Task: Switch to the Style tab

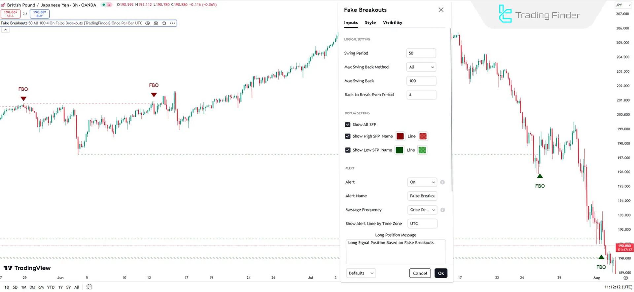Action: click(x=370, y=23)
